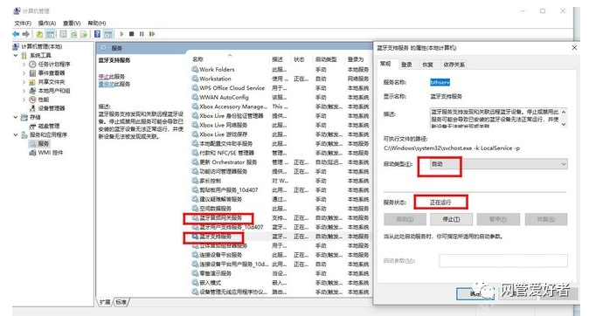Select the 蓝牙支持服务 service row
The height and width of the screenshot is (316, 589).
pyautogui.click(x=280, y=237)
